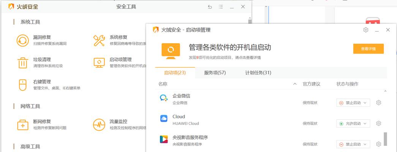
Task: Open the menu list icon in 安全工具 window
Action: [x=221, y=7]
